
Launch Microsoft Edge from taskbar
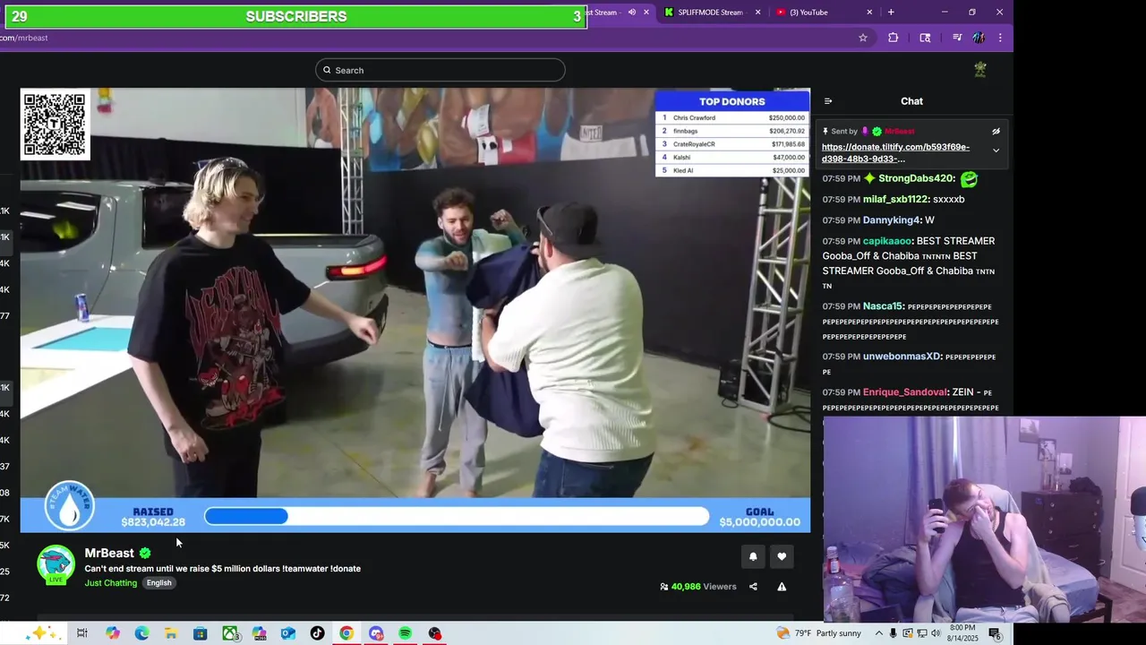click(x=141, y=633)
